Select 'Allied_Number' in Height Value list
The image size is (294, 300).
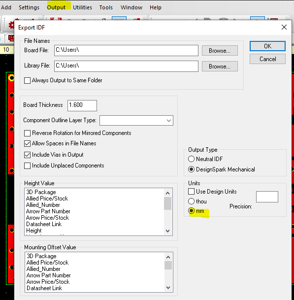[x=43, y=205]
